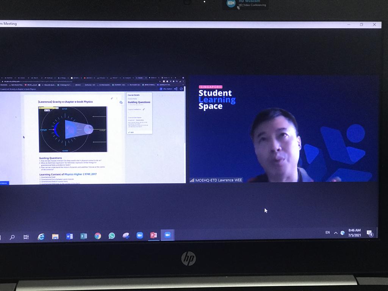
Task: Click the pencil icon in the Course Details card
Action: [x=144, y=109]
